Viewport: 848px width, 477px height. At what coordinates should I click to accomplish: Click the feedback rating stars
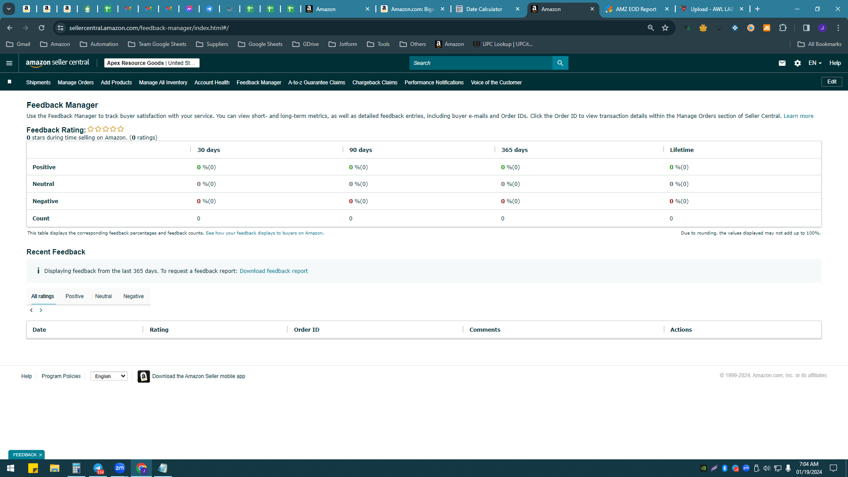pos(106,129)
